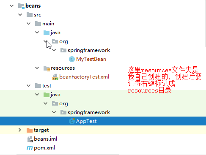Select the beans.iml file name
The width and height of the screenshot is (206, 155).
(45, 139)
